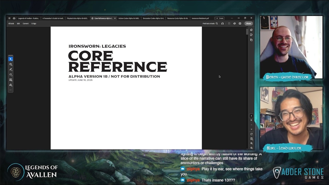Open the Playtest-Intro-Alpha tab
This screenshot has width=329, height=185.
point(77,18)
